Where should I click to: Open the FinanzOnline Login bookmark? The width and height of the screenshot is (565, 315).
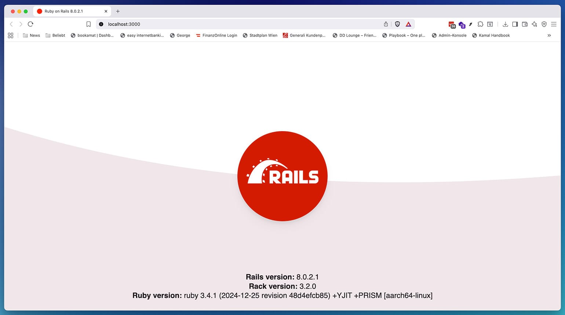216,36
